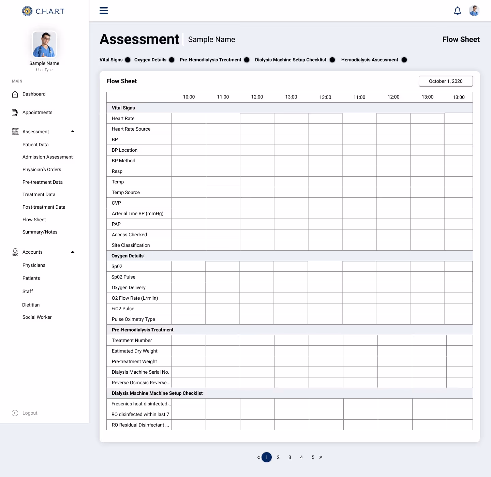
Task: Click the O2 Flow Rate (L/miin) label
Action: [x=135, y=298]
